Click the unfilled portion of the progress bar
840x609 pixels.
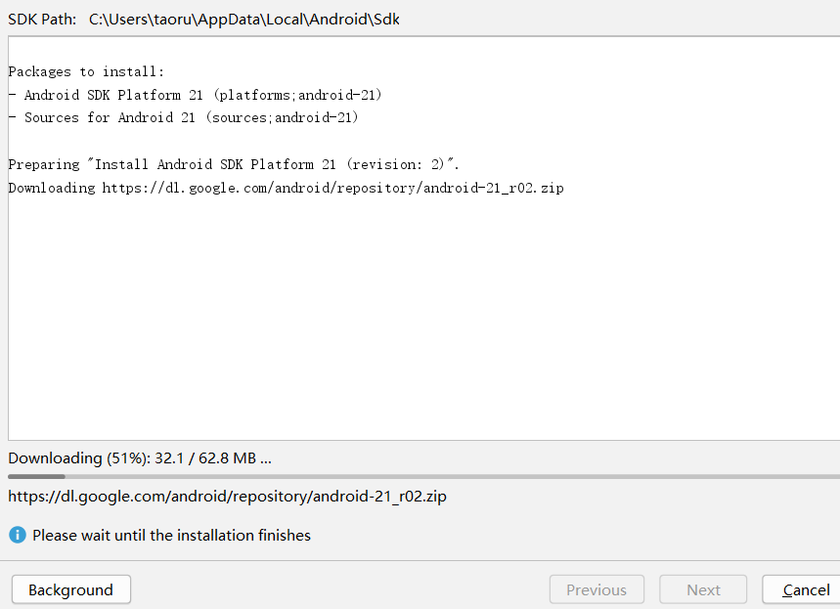452,476
